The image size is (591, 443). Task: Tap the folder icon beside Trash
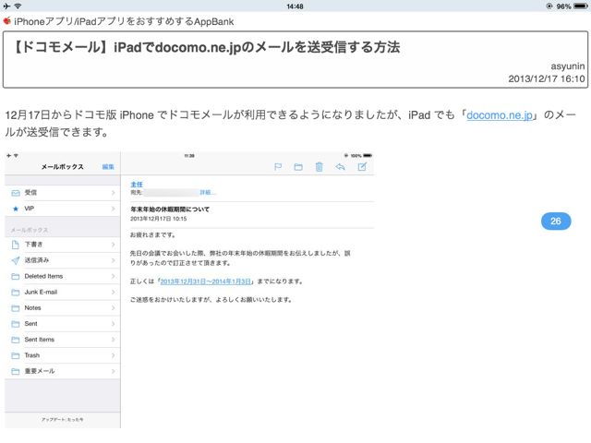tap(16, 355)
